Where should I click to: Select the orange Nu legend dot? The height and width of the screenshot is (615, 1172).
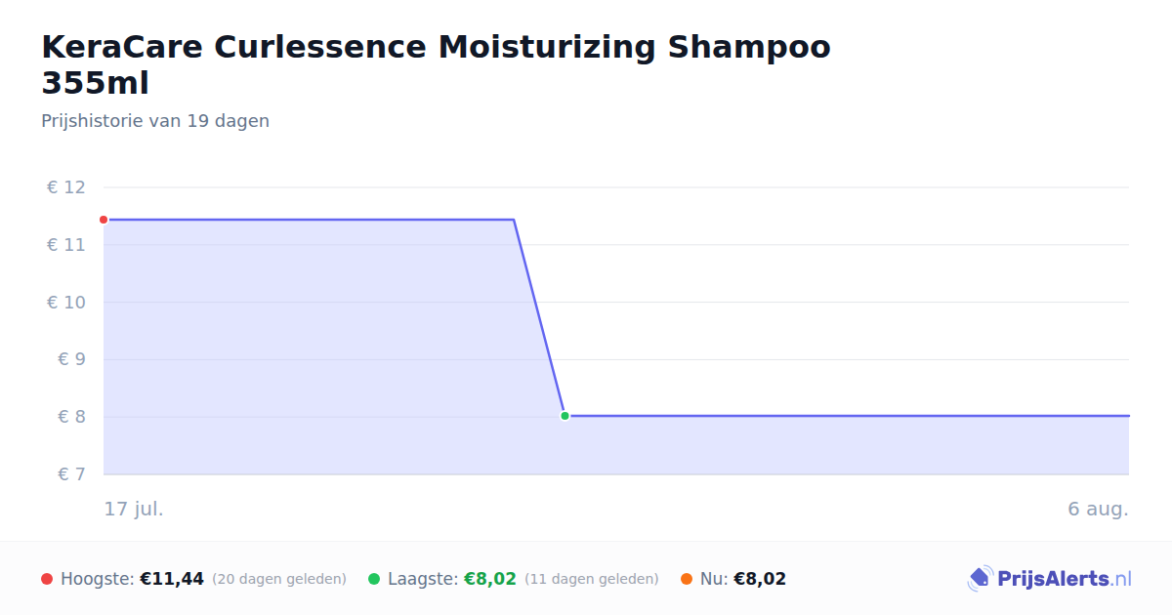click(x=687, y=579)
